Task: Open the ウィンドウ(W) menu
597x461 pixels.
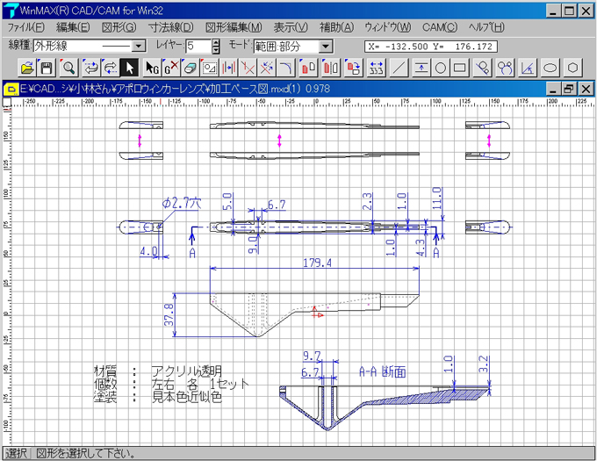Action: click(387, 27)
